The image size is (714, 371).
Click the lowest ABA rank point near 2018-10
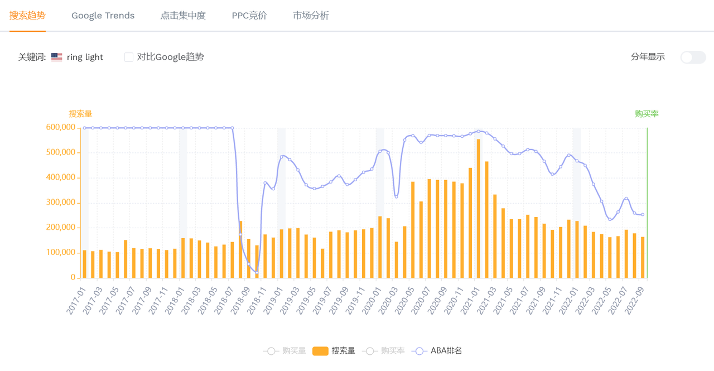[x=257, y=272]
